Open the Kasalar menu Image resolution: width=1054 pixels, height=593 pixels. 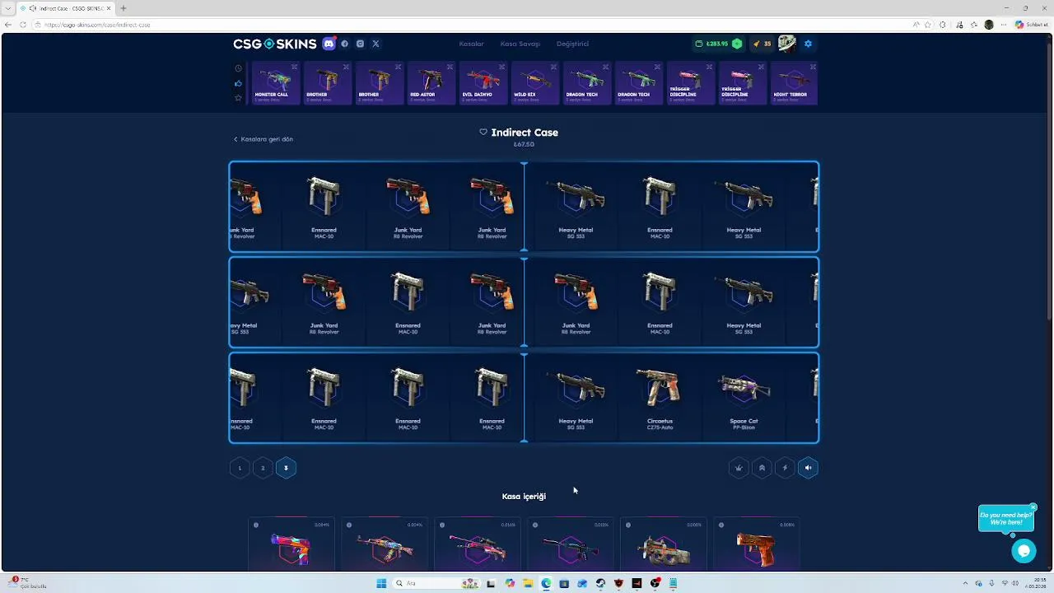tap(471, 44)
